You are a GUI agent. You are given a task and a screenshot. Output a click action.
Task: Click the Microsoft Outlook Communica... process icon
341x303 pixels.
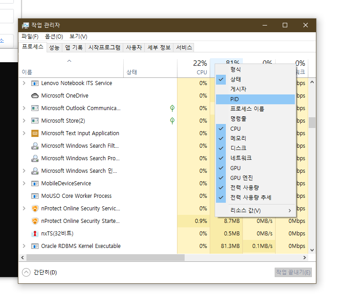click(x=35, y=108)
